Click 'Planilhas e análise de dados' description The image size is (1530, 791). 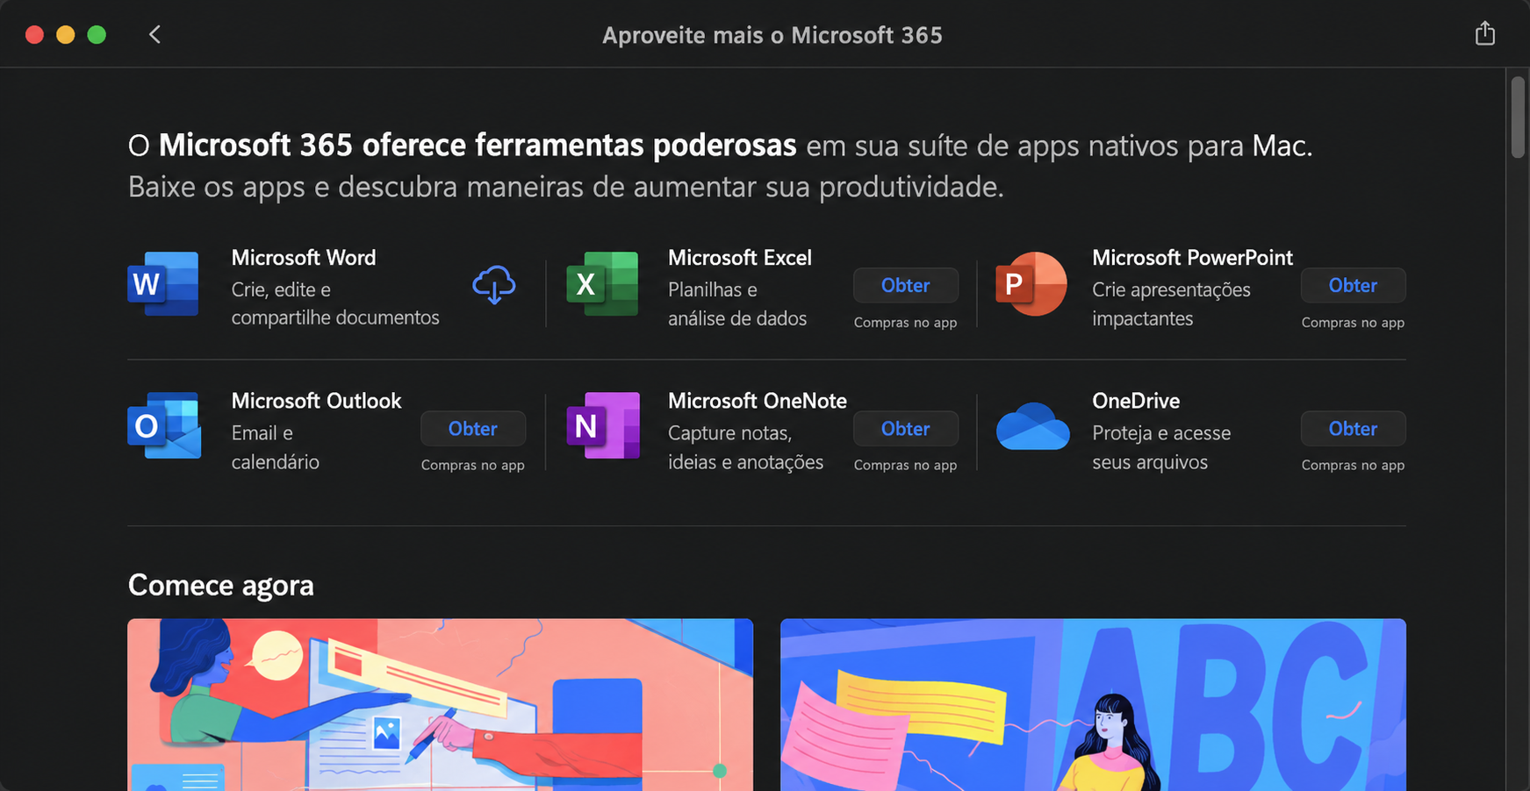tap(737, 303)
